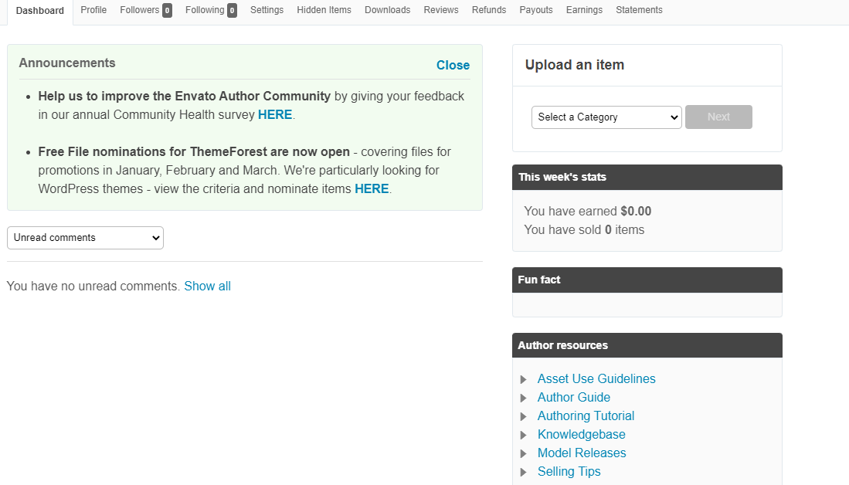Click the arrow icon beside Author Guide

click(x=523, y=398)
